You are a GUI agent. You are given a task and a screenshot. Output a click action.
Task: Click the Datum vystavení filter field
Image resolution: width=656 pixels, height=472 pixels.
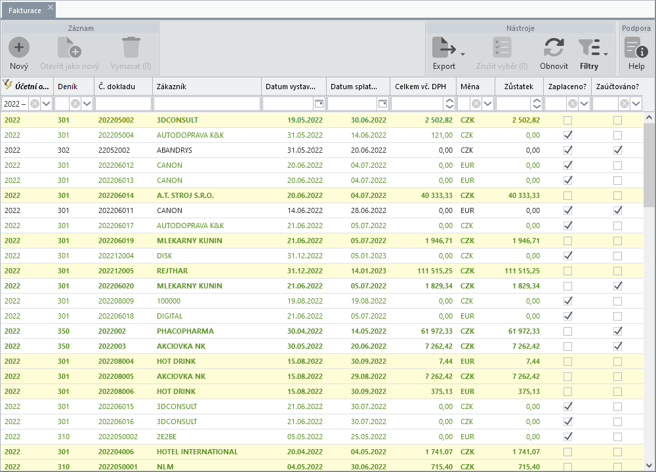click(x=288, y=104)
